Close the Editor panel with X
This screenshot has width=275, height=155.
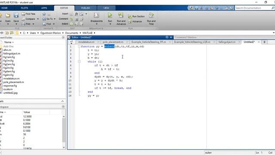pos(171,37)
